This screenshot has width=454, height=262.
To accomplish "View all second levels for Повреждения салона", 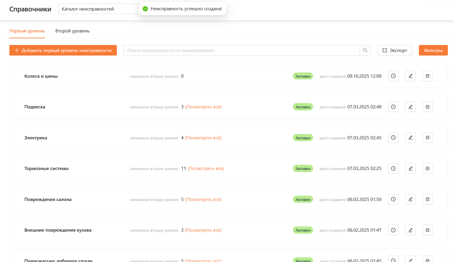I will 203,199.
